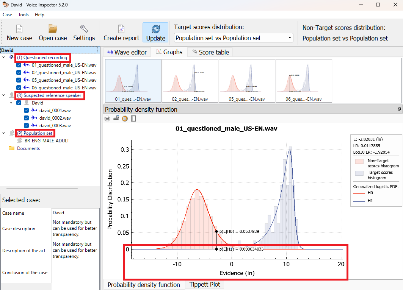Screen dimensions: 403x290
Task: Click the Questioned recording question-mark icon
Action: 11,58
